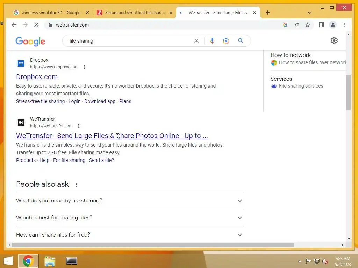Image resolution: width=358 pixels, height=268 pixels.
Task: Click the WeTransfer favicon
Action: point(21,122)
